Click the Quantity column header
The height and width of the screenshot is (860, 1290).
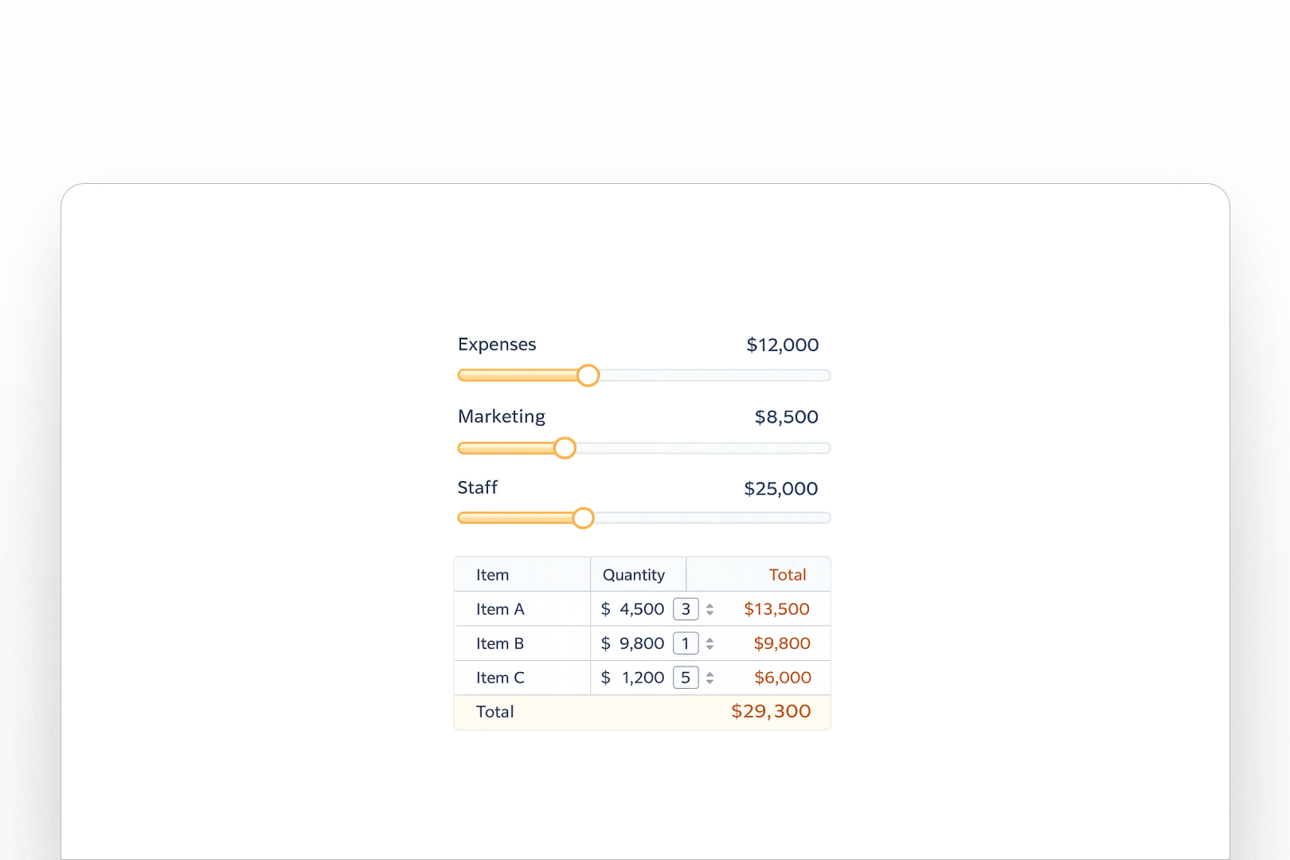point(634,574)
